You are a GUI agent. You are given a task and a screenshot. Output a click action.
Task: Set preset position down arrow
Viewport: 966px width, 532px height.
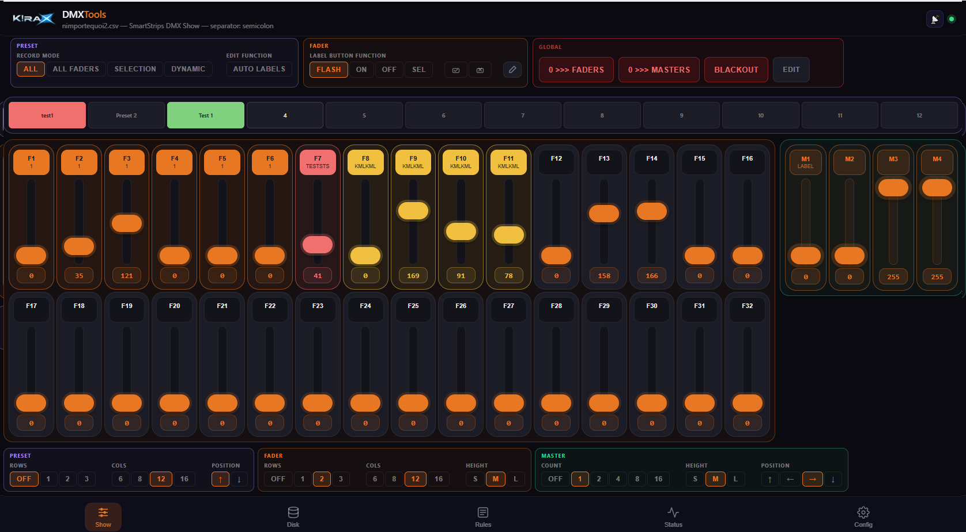tap(239, 479)
